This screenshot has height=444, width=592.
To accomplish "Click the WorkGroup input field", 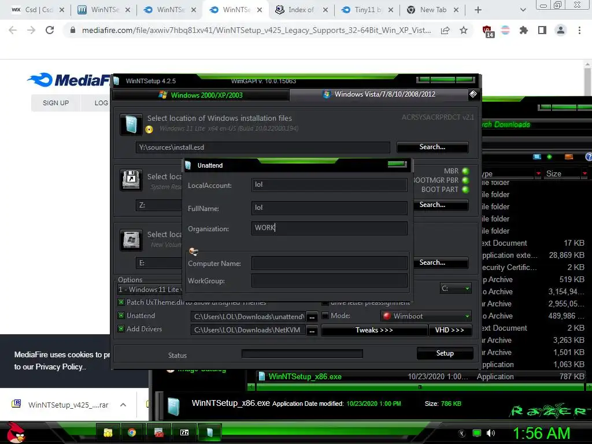I will coord(329,280).
